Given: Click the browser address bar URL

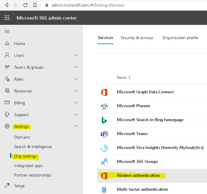Looking at the screenshot, I should coord(88,5).
